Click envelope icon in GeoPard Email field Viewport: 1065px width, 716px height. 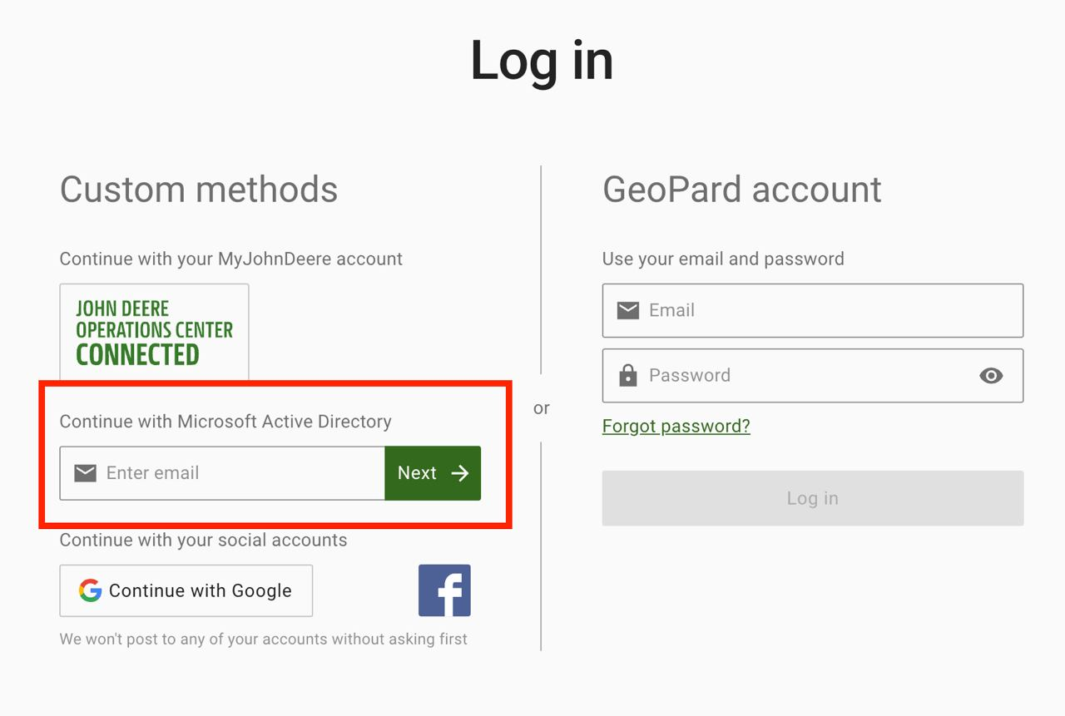tap(628, 310)
